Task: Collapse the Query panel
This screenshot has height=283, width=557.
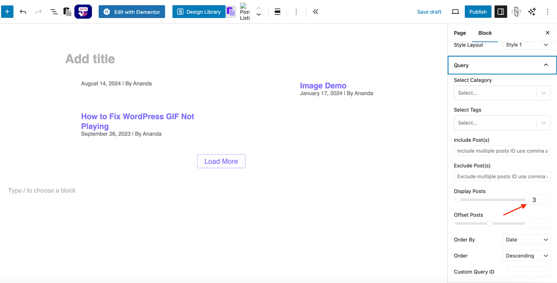Action: click(546, 65)
